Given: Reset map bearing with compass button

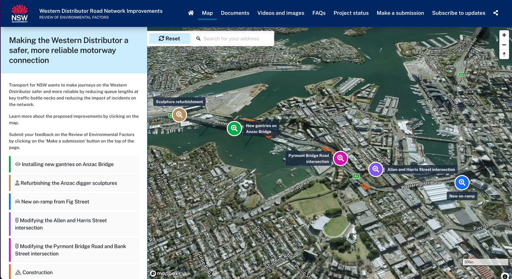Looking at the screenshot, I should [x=504, y=54].
